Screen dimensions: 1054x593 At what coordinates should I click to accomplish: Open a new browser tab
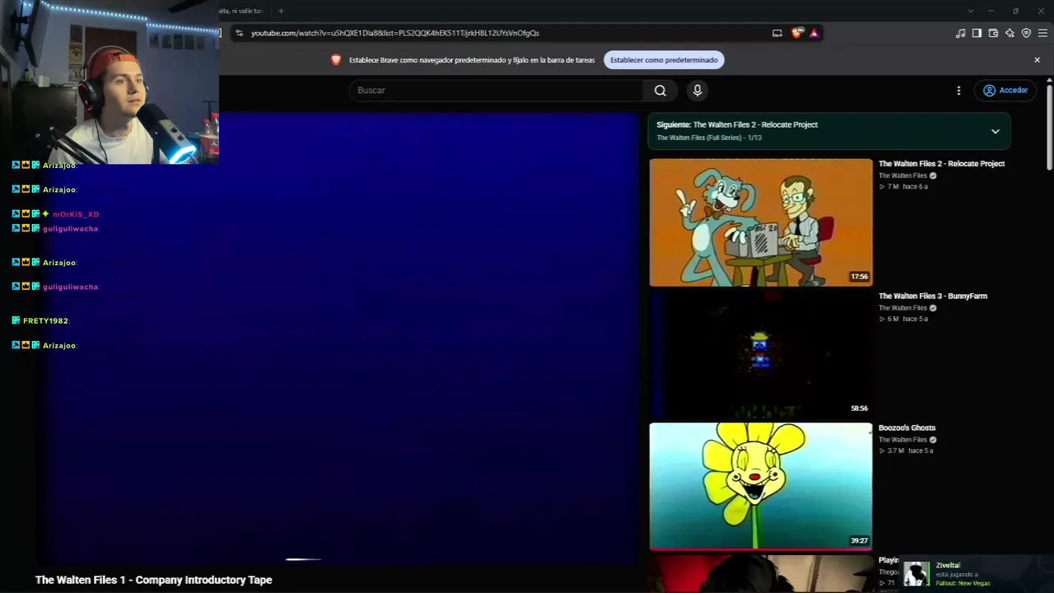coord(281,11)
